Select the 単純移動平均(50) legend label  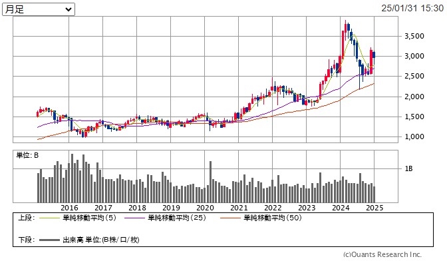click(x=273, y=218)
